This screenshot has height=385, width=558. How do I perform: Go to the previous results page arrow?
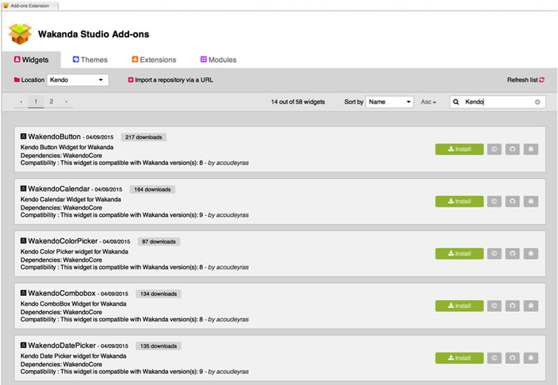point(22,102)
